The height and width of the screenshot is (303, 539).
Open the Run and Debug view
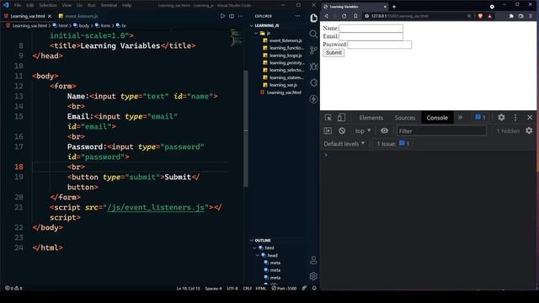pos(313,66)
